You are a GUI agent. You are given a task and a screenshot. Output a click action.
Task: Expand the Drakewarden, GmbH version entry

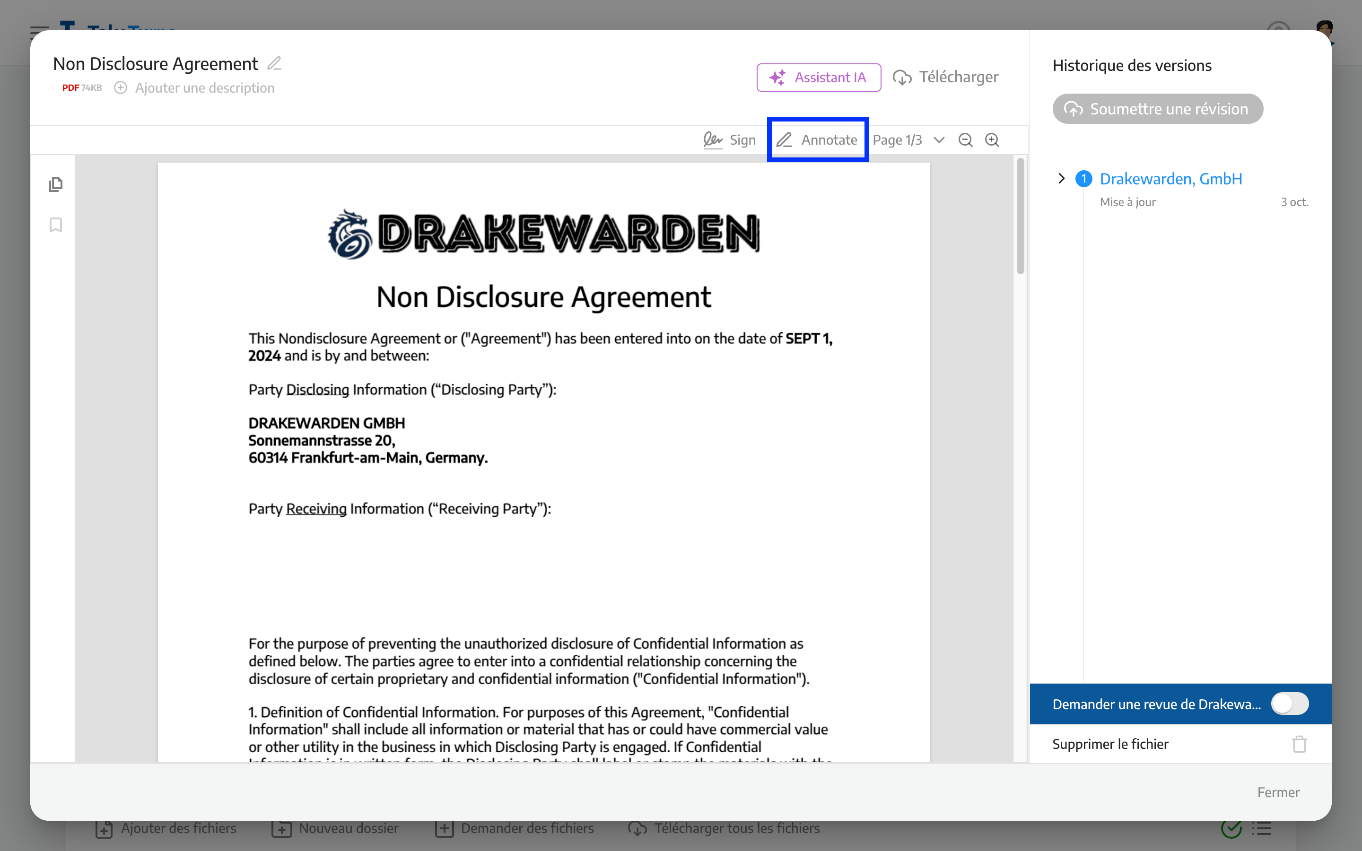[1061, 178]
